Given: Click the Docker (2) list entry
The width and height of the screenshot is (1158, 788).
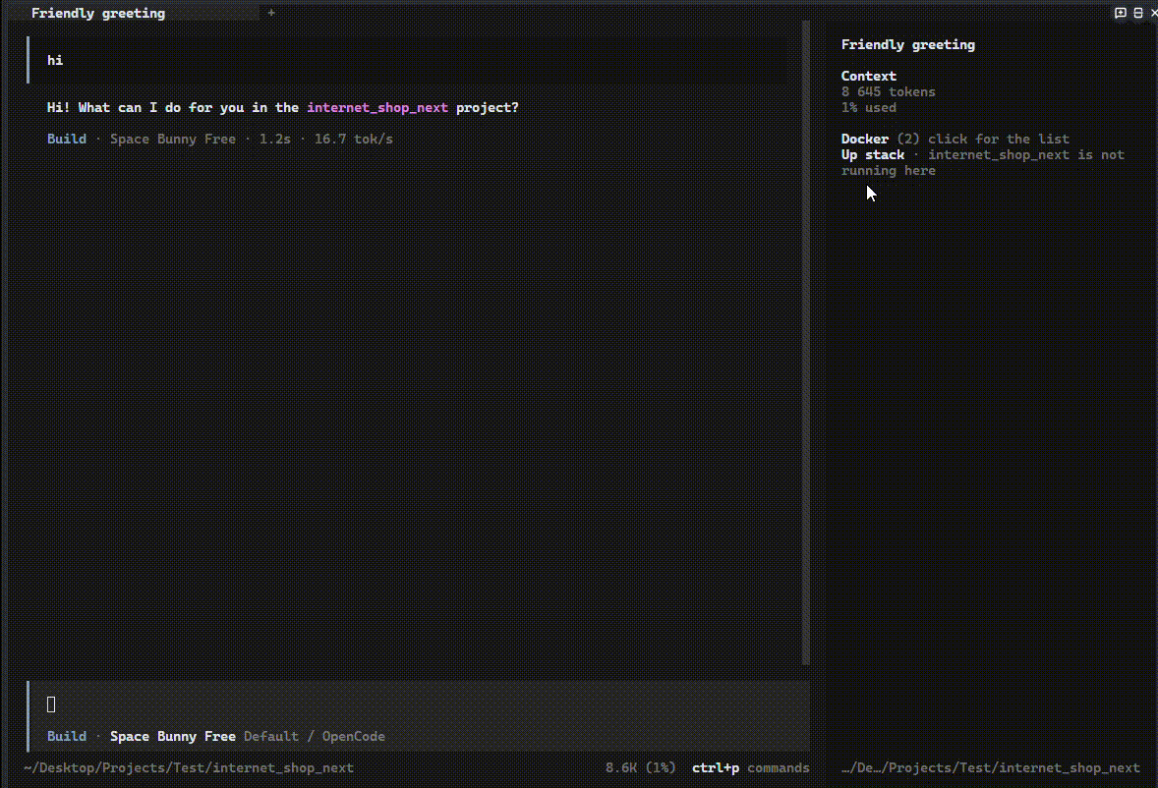Looking at the screenshot, I should coord(955,139).
